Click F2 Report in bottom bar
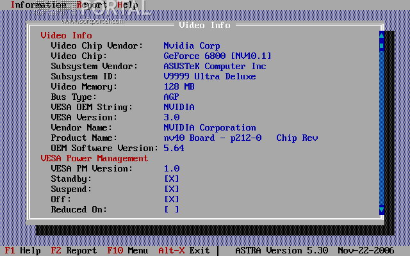Image resolution: width=410 pixels, height=256 pixels. point(74,250)
